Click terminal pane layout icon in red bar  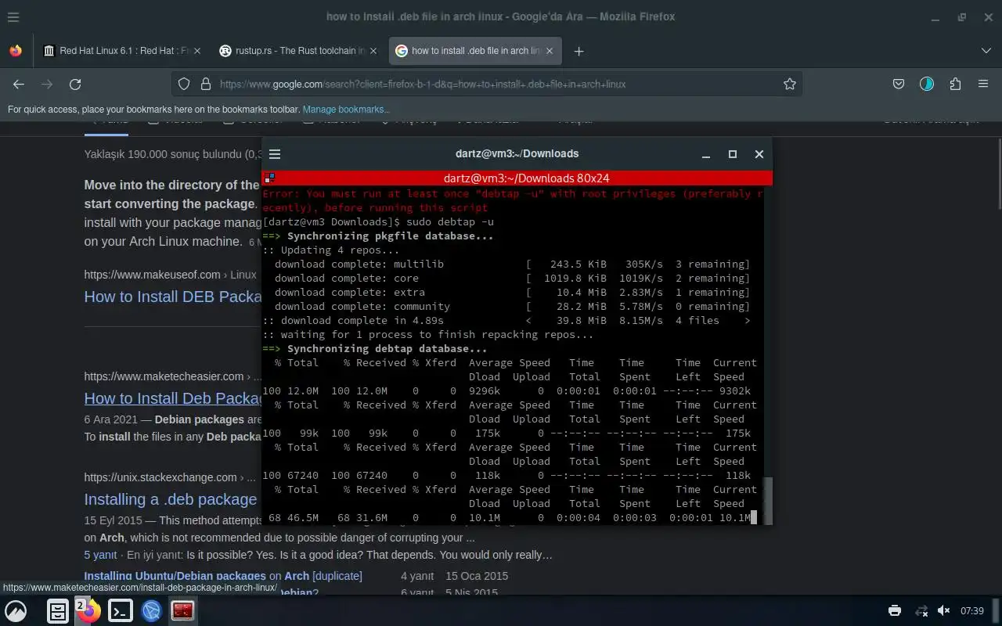269,178
